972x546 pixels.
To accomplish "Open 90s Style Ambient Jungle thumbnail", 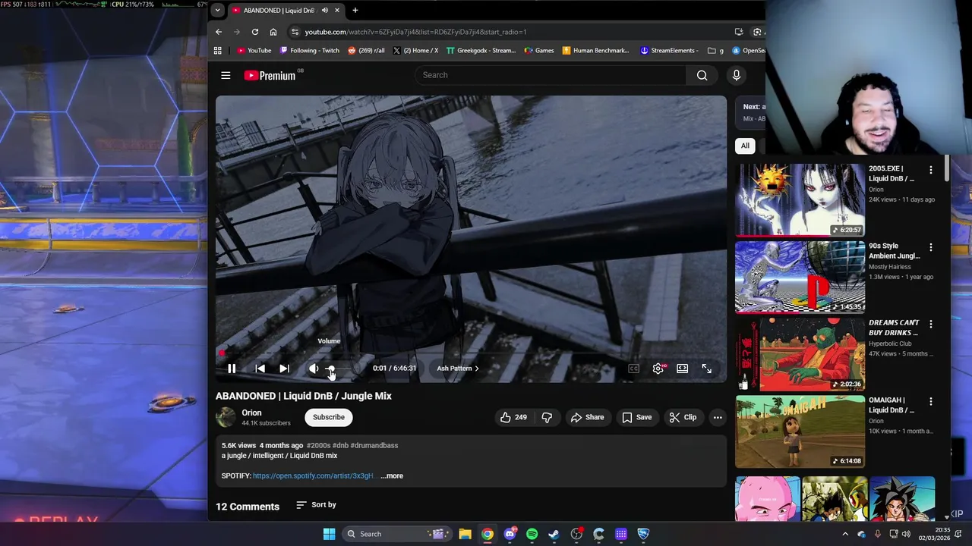I will coord(800,277).
